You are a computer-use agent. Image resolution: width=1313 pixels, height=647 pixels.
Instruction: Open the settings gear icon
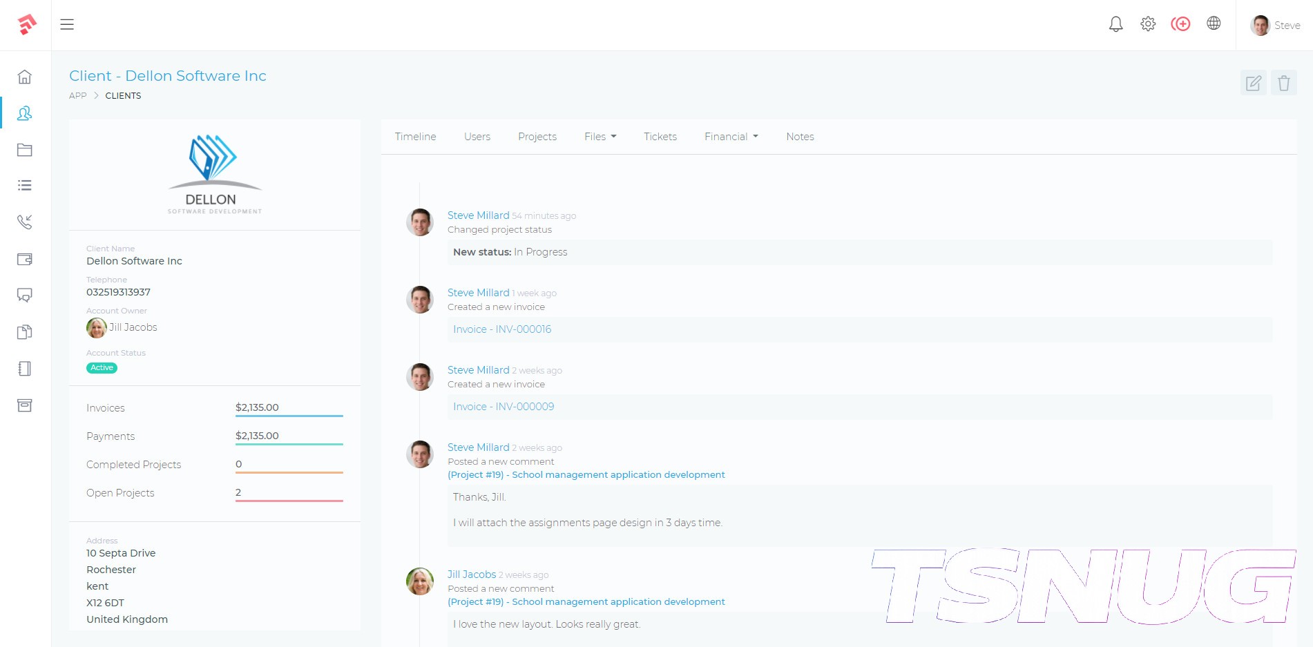tap(1148, 24)
